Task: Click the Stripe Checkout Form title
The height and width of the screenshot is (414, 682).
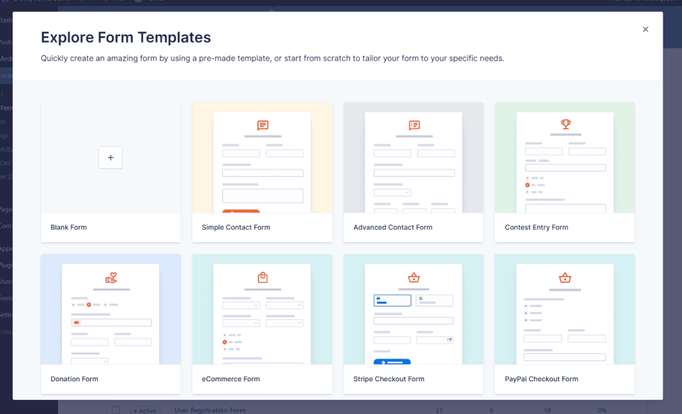Action: coord(389,379)
